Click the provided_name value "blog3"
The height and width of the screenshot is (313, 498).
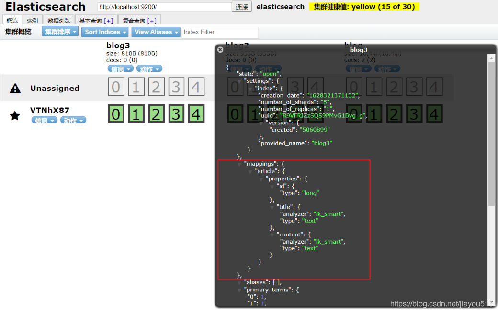(x=322, y=143)
